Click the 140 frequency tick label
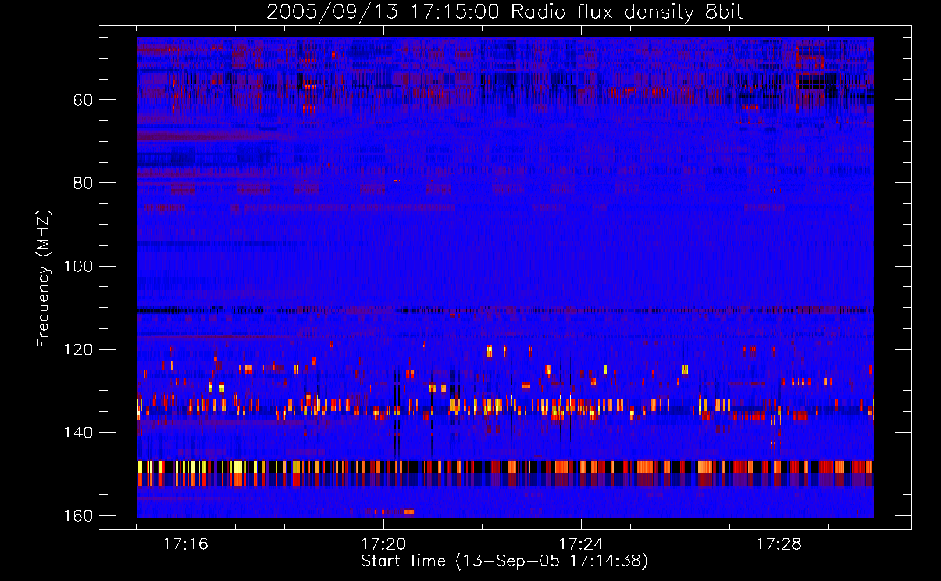The height and width of the screenshot is (581, 941). (x=78, y=433)
